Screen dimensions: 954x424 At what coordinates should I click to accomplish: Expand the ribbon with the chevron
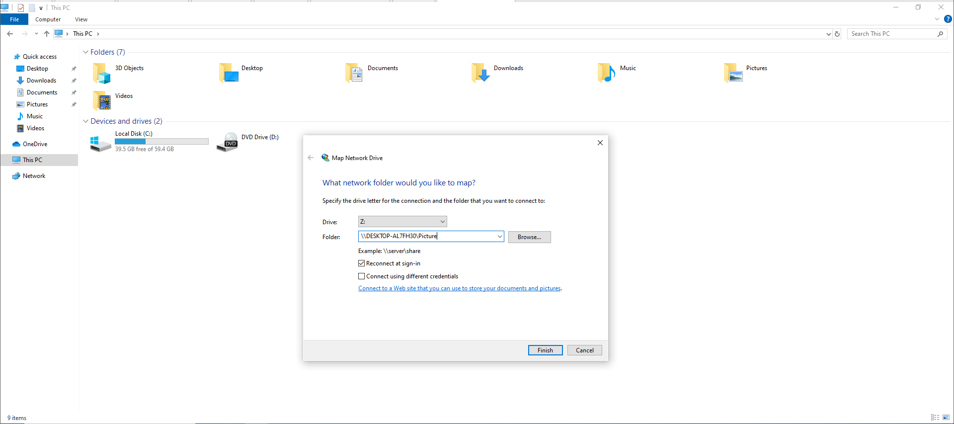(937, 19)
